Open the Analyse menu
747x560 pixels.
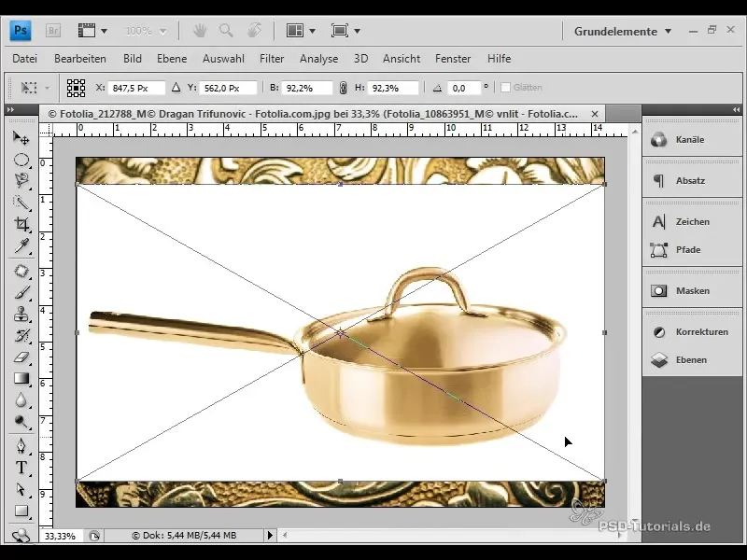coord(318,59)
